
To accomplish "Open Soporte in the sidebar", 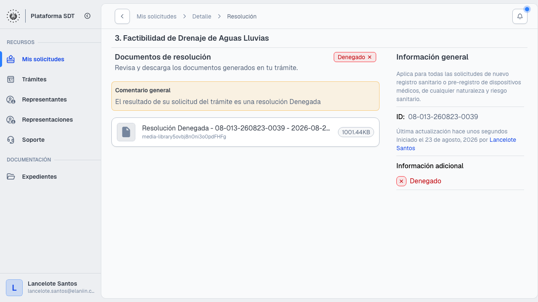I will click(50, 140).
